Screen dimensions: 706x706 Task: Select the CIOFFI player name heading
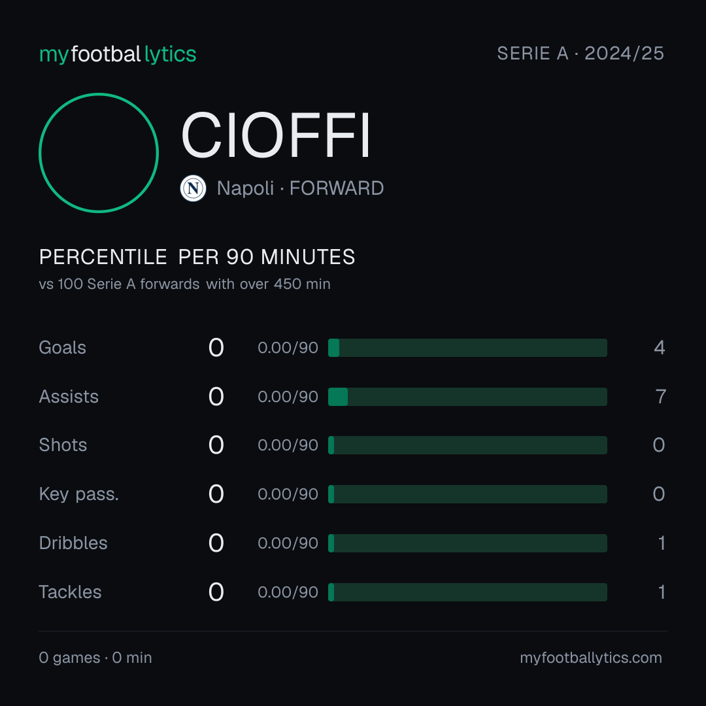pyautogui.click(x=276, y=135)
